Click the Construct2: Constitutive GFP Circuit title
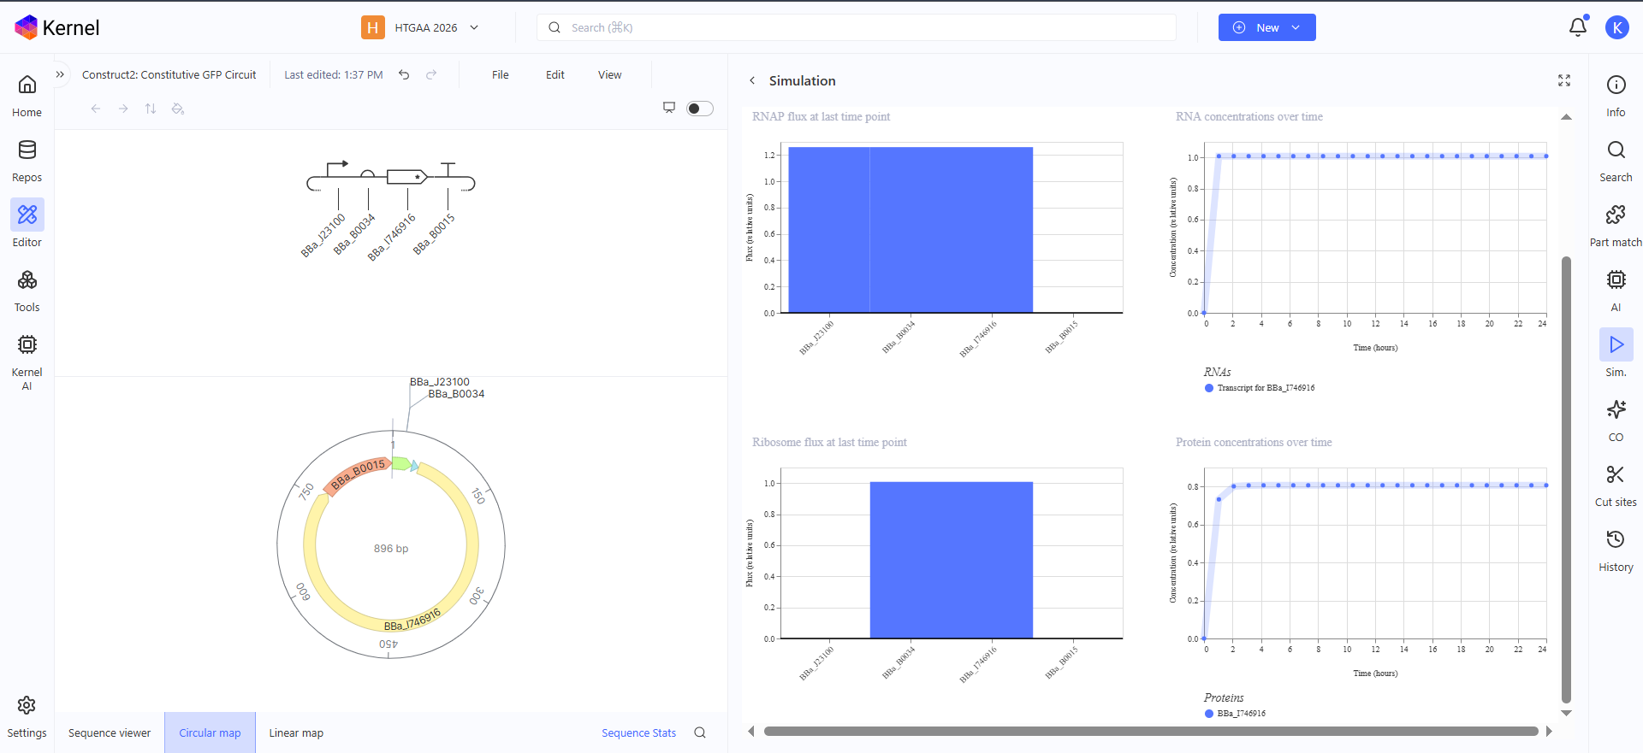The width and height of the screenshot is (1643, 753). tap(169, 75)
